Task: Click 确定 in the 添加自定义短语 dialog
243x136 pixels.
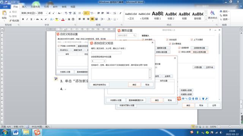Action: [134, 85]
